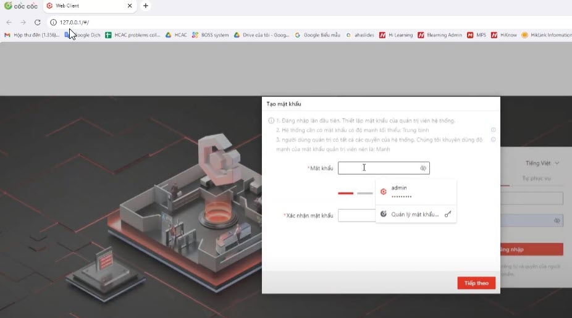This screenshot has height=318, width=572.
Task: Open the Tiếng Việt language dropdown
Action: coord(542,163)
